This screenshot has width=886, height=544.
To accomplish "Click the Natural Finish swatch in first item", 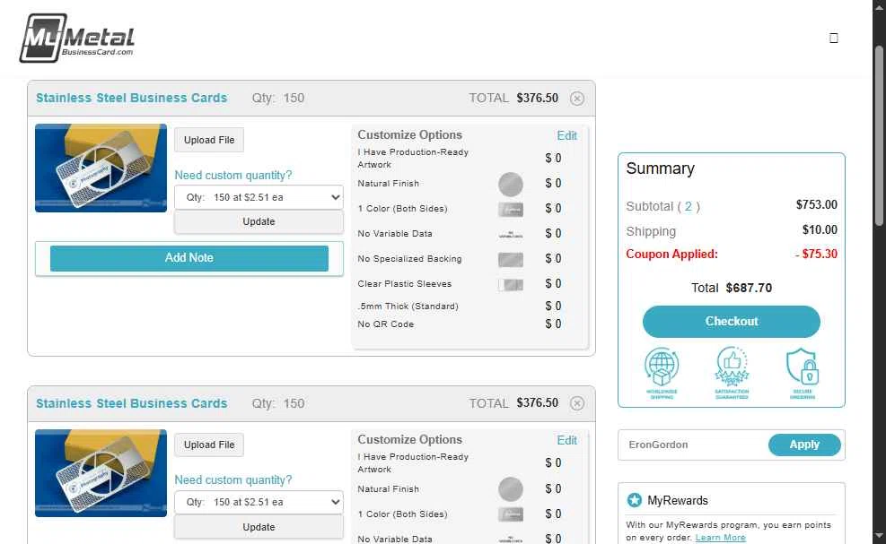I will (510, 184).
